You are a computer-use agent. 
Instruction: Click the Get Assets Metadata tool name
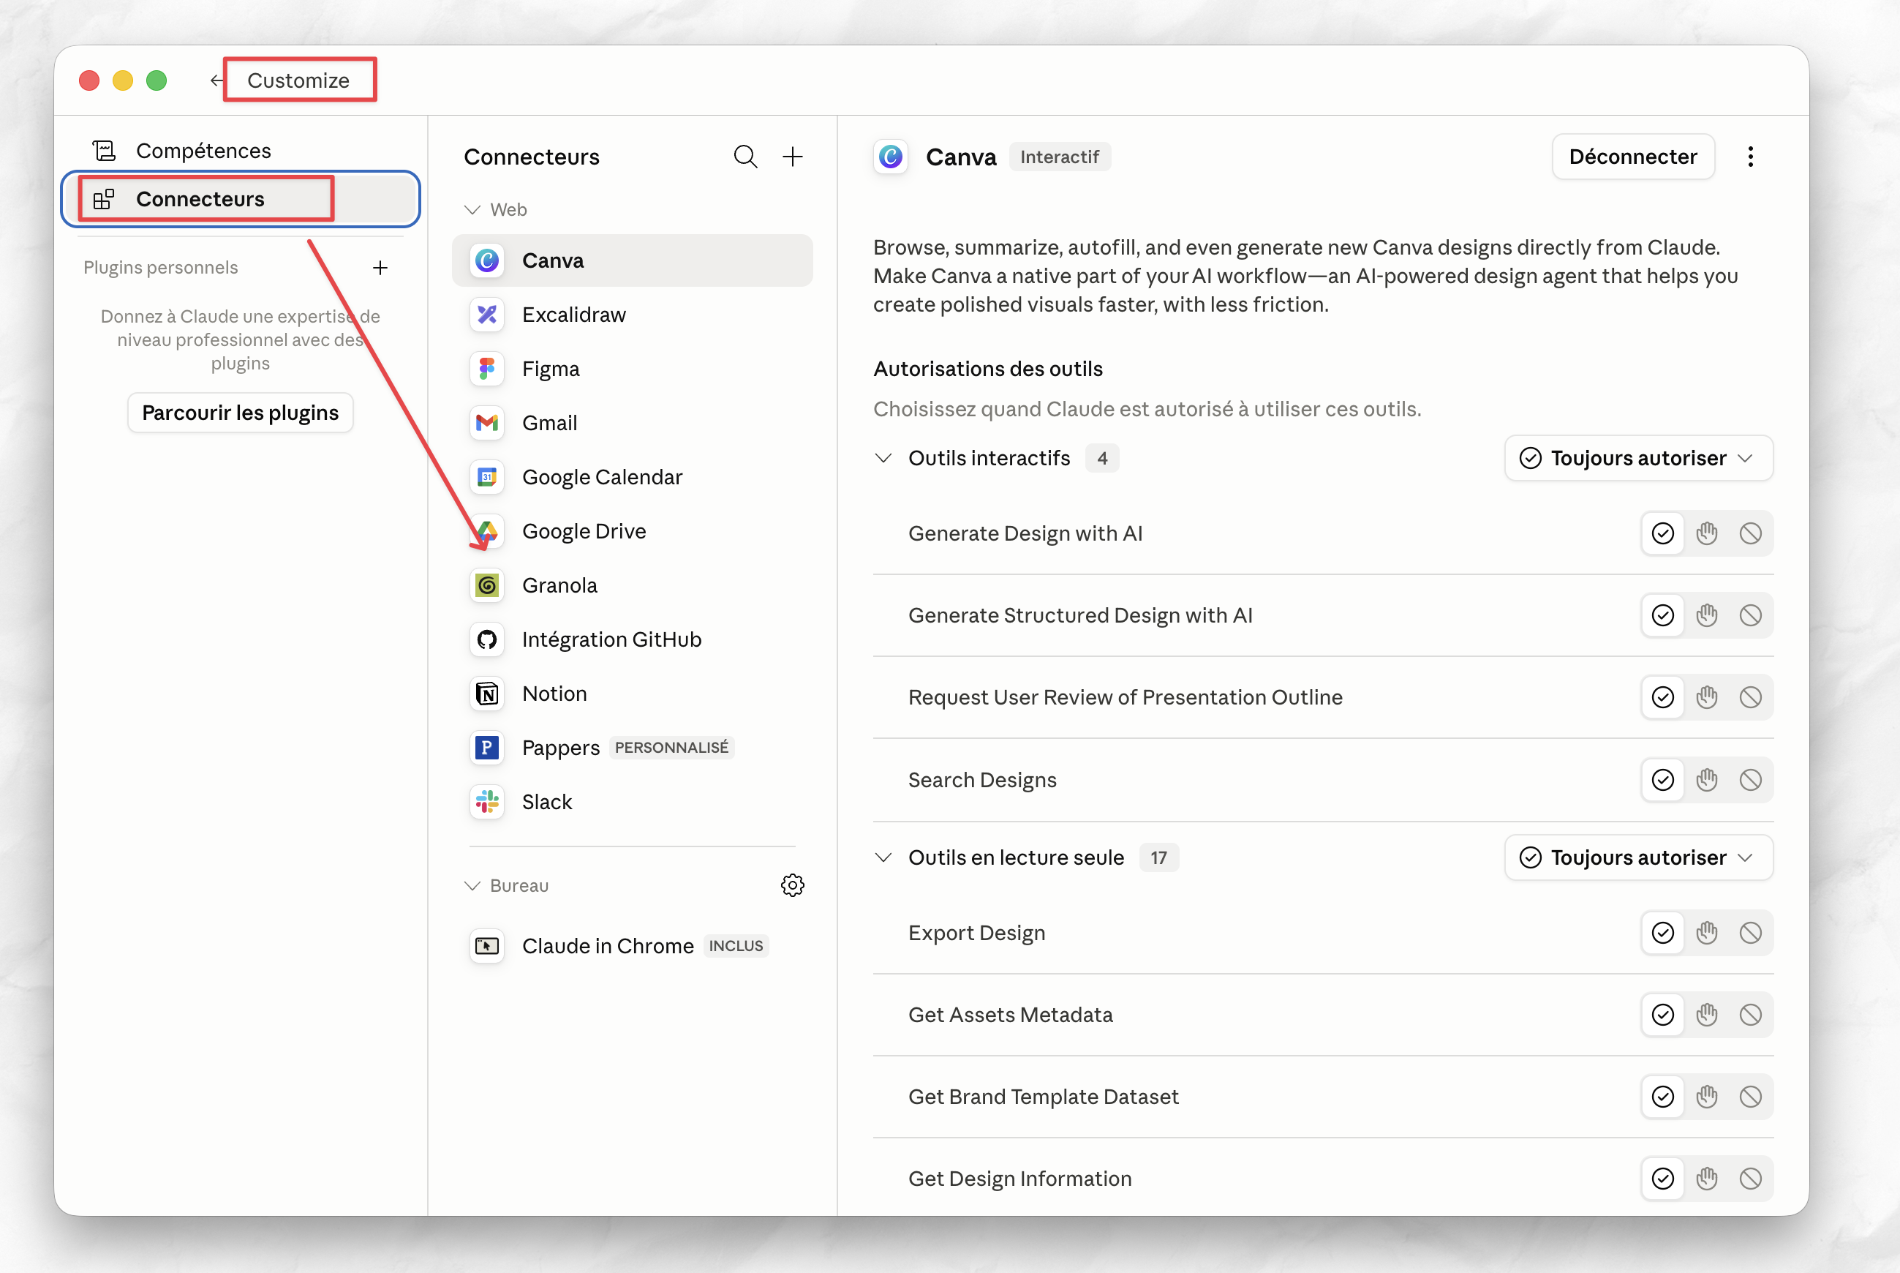[1010, 1015]
